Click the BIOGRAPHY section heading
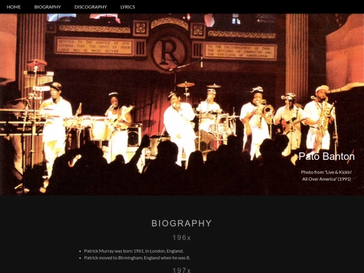364x273 pixels. pos(181,223)
